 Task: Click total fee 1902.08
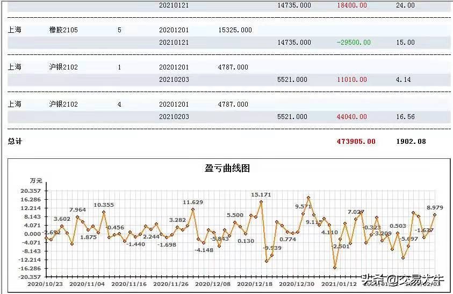click(411, 142)
